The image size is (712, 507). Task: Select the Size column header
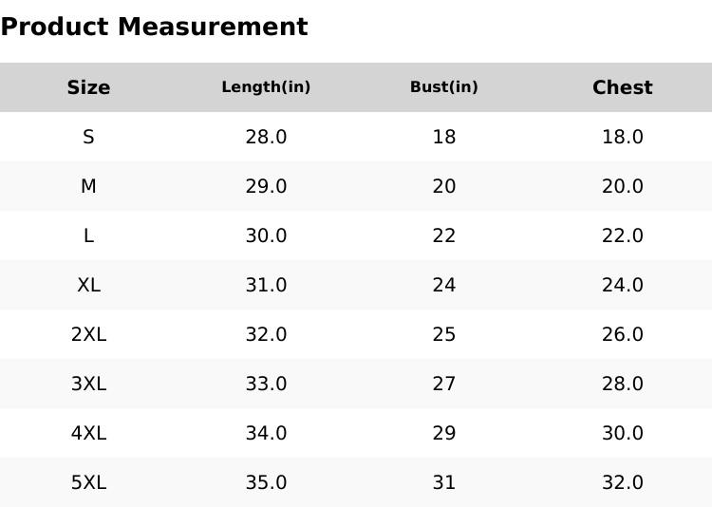tap(88, 87)
